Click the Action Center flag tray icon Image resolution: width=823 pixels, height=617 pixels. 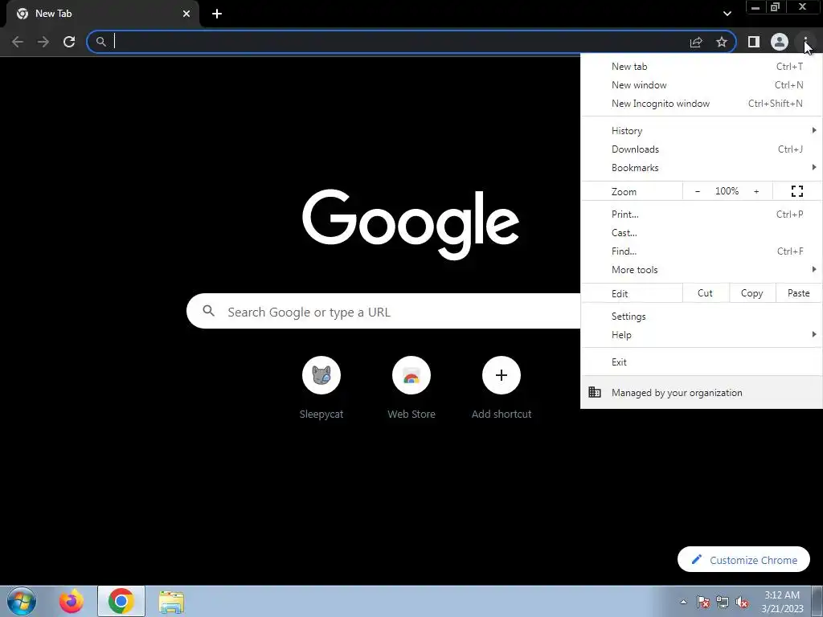[x=703, y=602]
